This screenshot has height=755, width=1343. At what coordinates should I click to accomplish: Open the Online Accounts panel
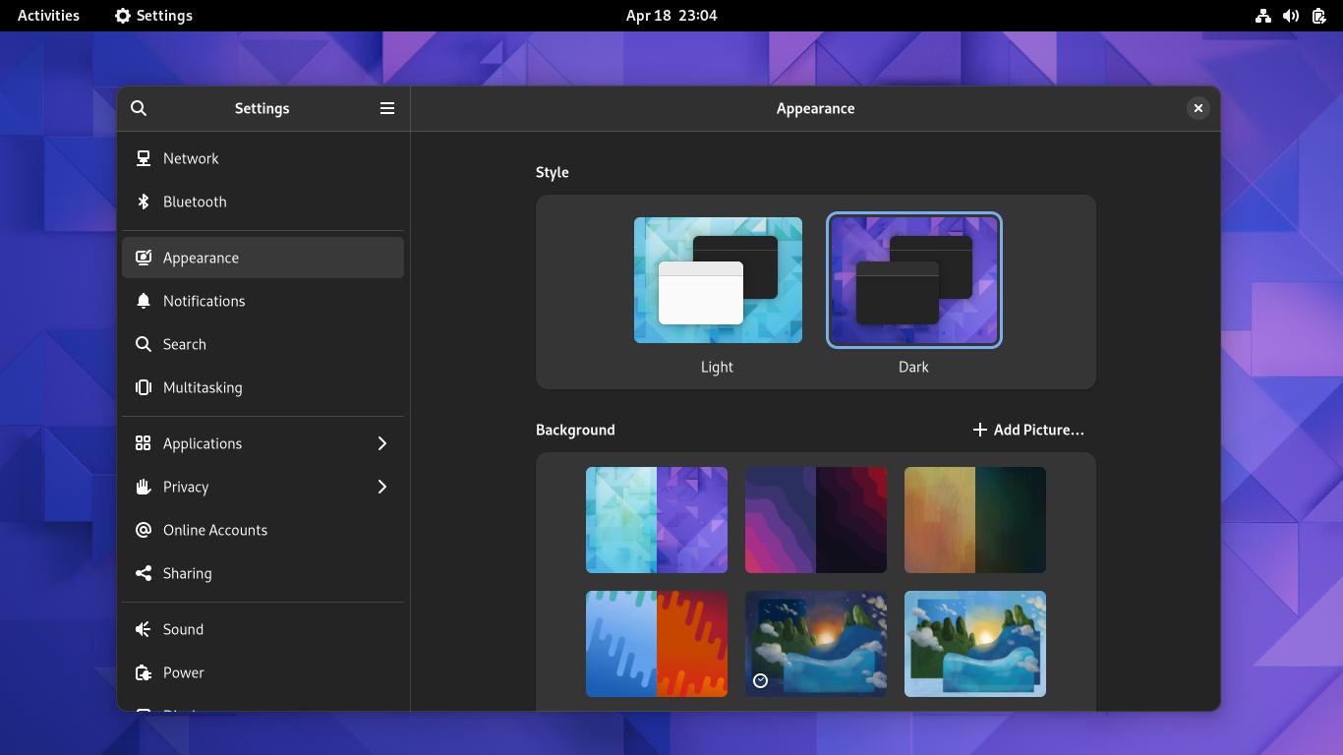pos(263,530)
